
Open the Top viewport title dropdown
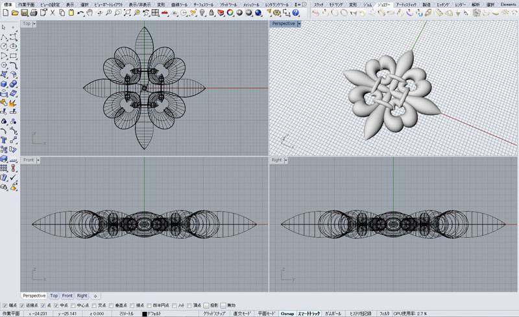(34, 23)
